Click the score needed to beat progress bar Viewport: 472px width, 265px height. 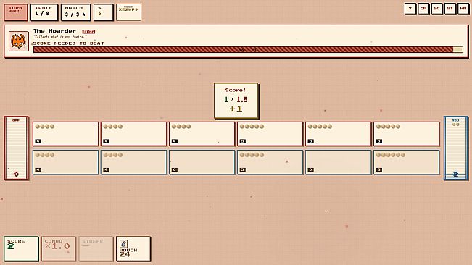coord(248,49)
